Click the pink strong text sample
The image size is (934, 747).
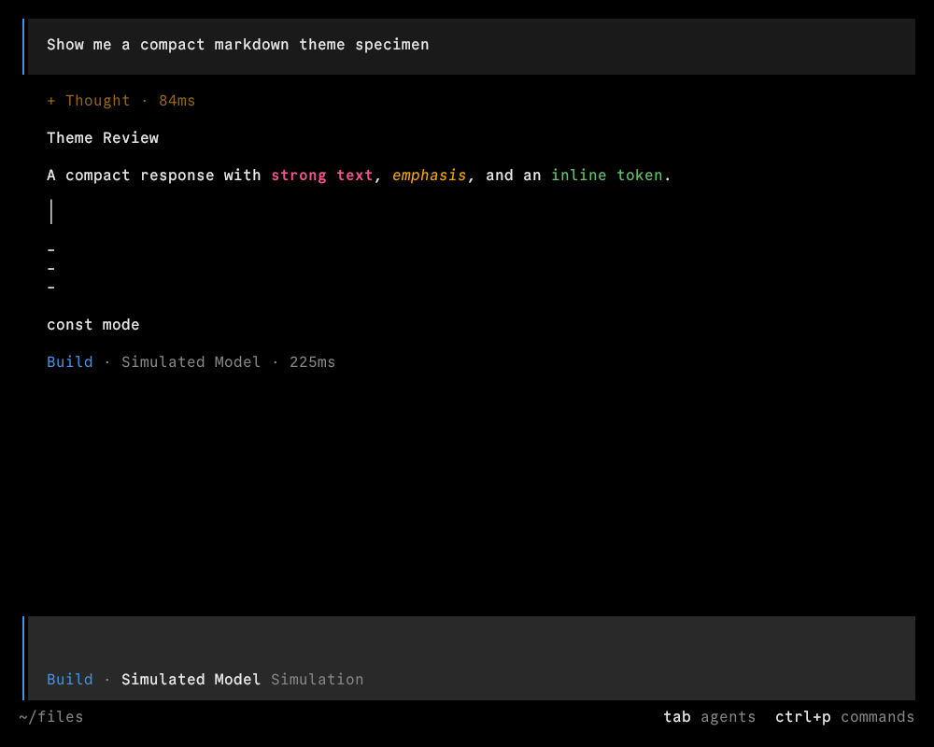(321, 176)
